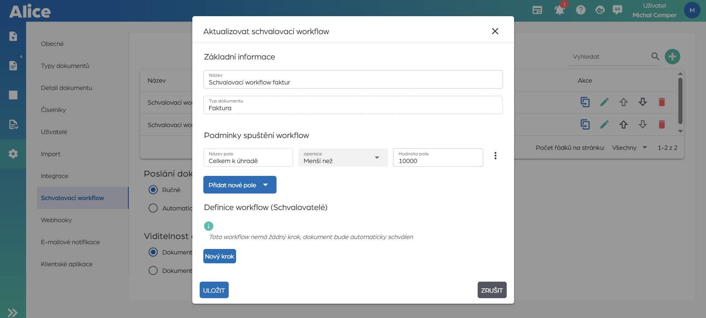Open the Webhooky settings section
This screenshot has height=318, width=706.
point(56,220)
